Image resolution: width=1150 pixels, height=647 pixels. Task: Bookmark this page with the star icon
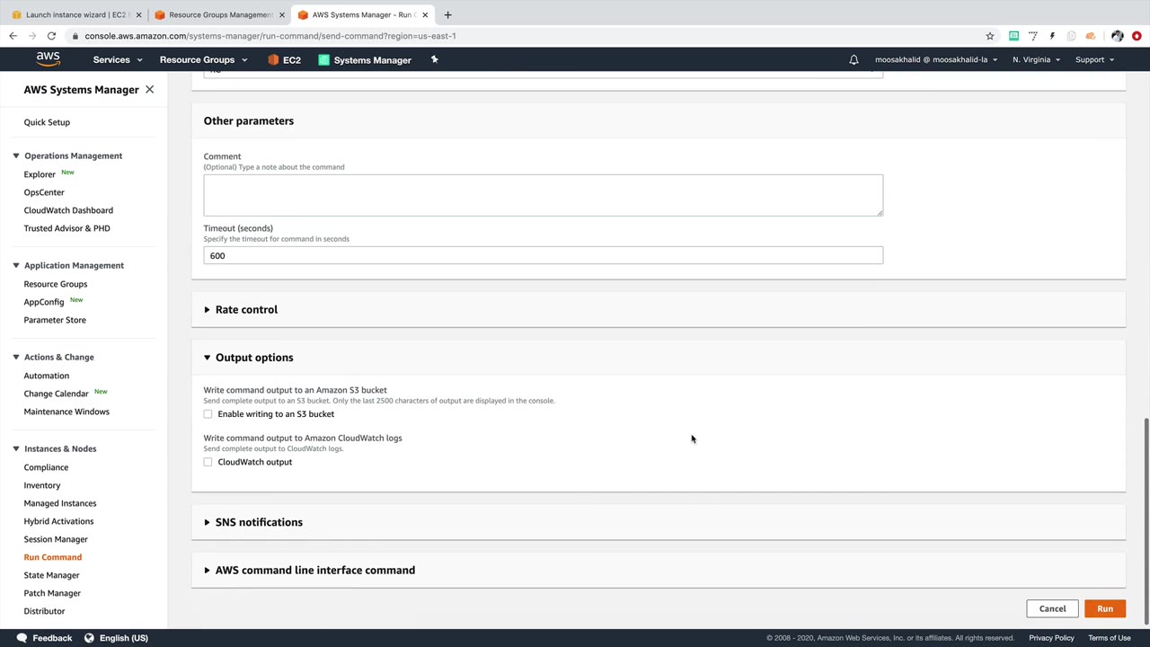point(990,36)
